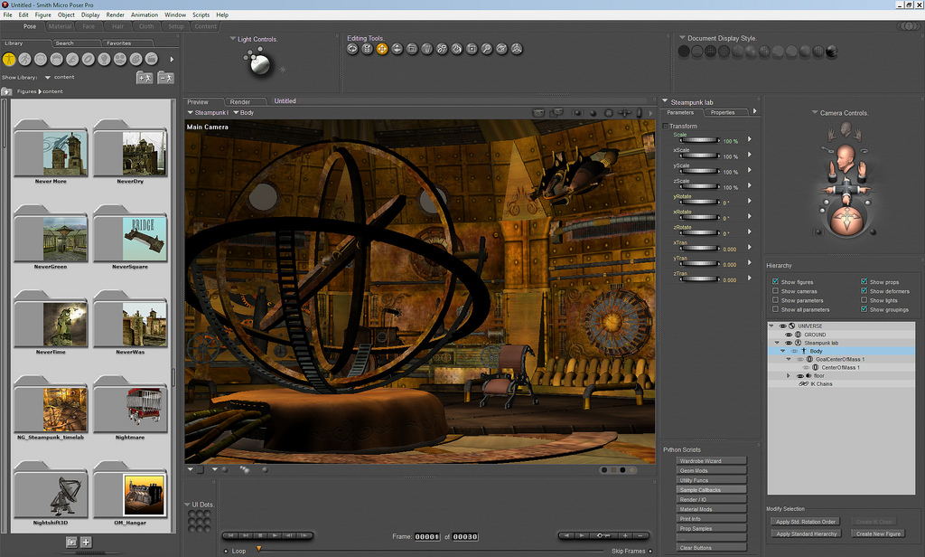Screen dimensions: 925x557
Task: Click the Add to Library folder icon
Action: pos(144,78)
